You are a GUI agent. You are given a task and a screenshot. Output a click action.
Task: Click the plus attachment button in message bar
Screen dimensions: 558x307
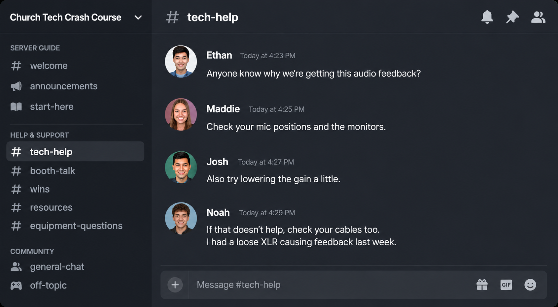click(x=175, y=285)
